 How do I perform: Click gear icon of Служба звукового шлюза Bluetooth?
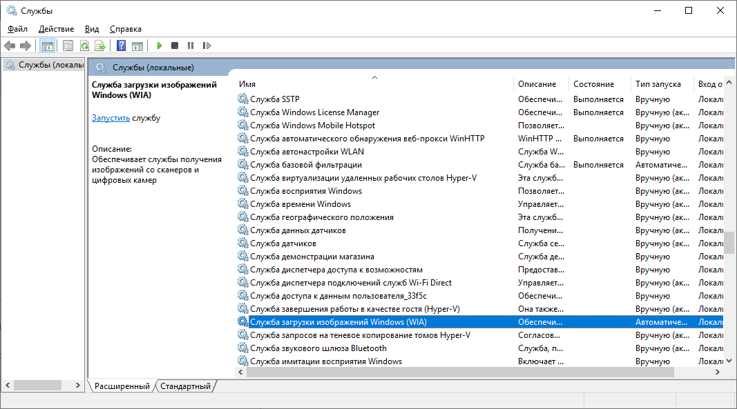pos(242,348)
